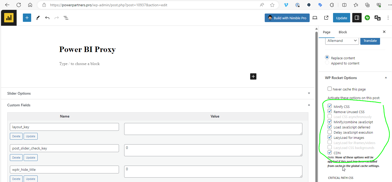
Task: Focus the layout_key name input
Action: tap(64, 127)
